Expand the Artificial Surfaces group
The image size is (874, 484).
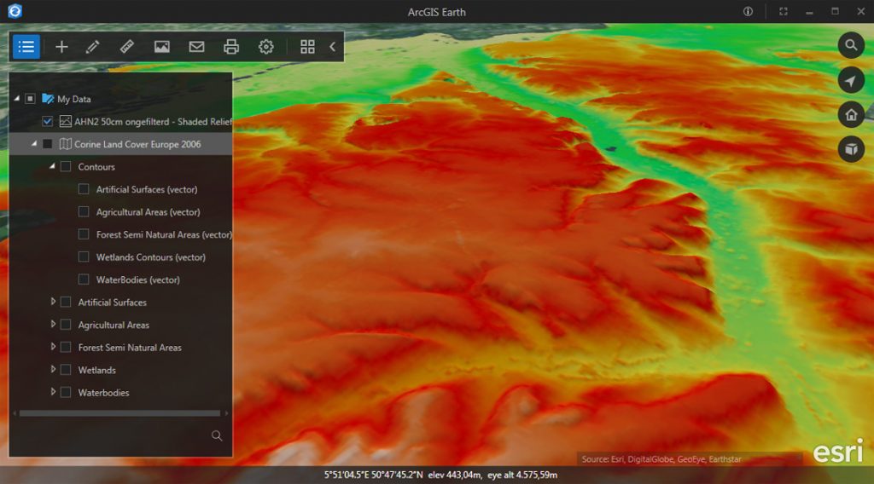coord(53,302)
